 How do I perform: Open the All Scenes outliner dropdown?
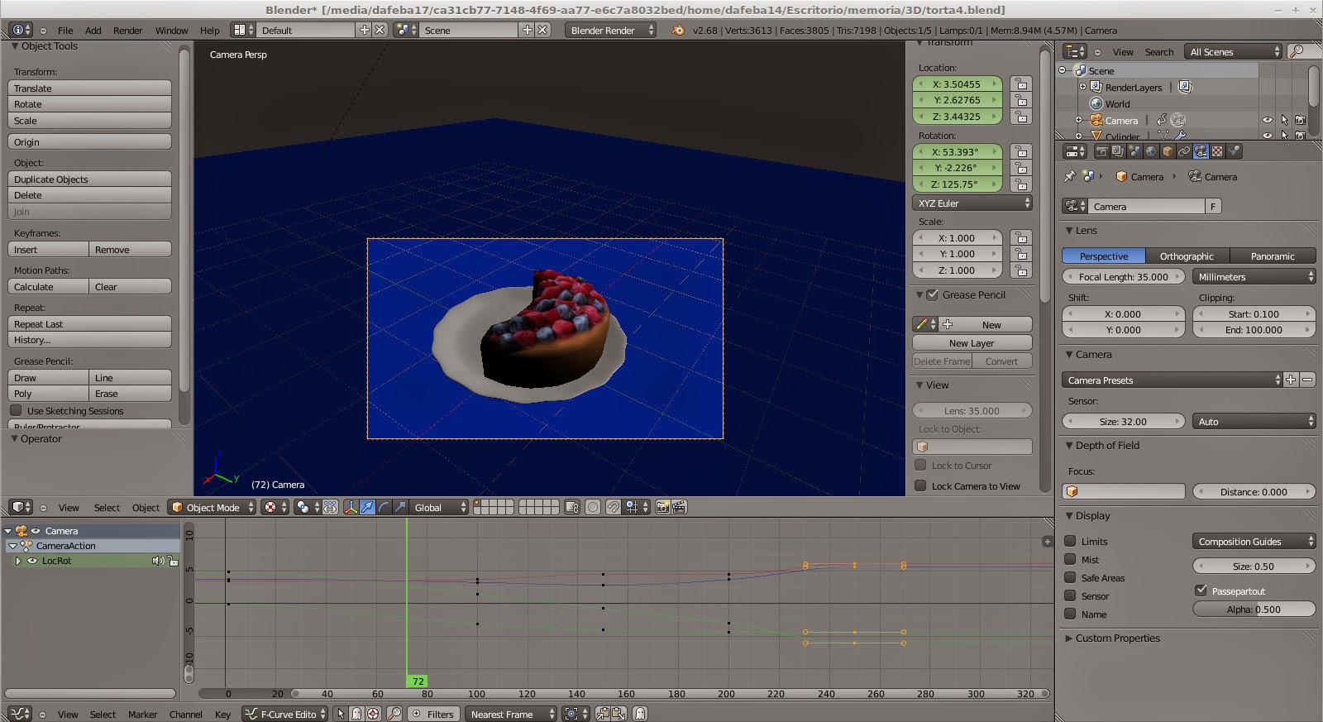[1233, 51]
